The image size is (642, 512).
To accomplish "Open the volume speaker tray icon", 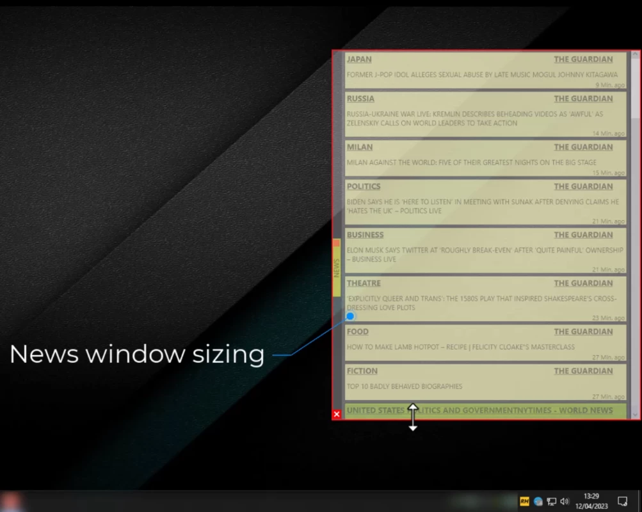I will (565, 501).
